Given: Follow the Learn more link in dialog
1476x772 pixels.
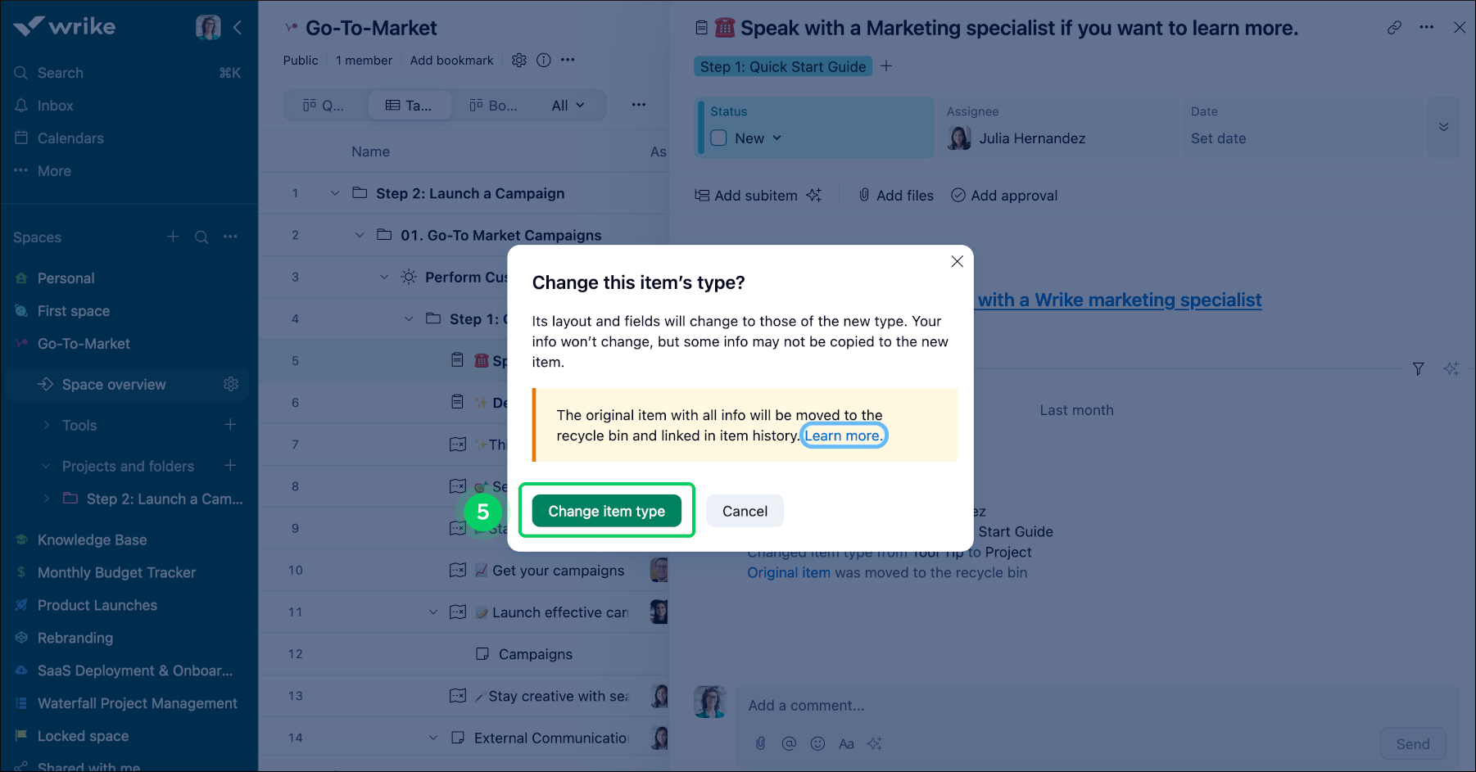Looking at the screenshot, I should (843, 436).
